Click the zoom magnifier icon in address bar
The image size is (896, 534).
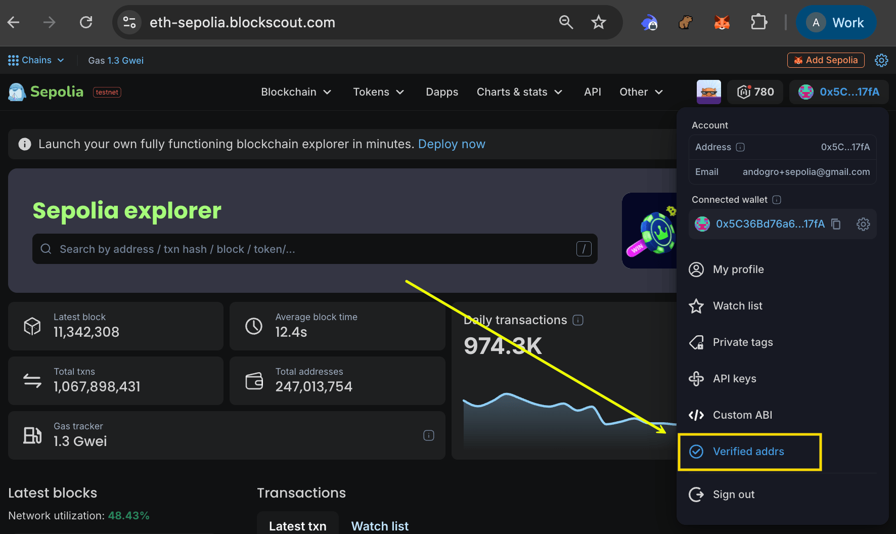tap(566, 22)
